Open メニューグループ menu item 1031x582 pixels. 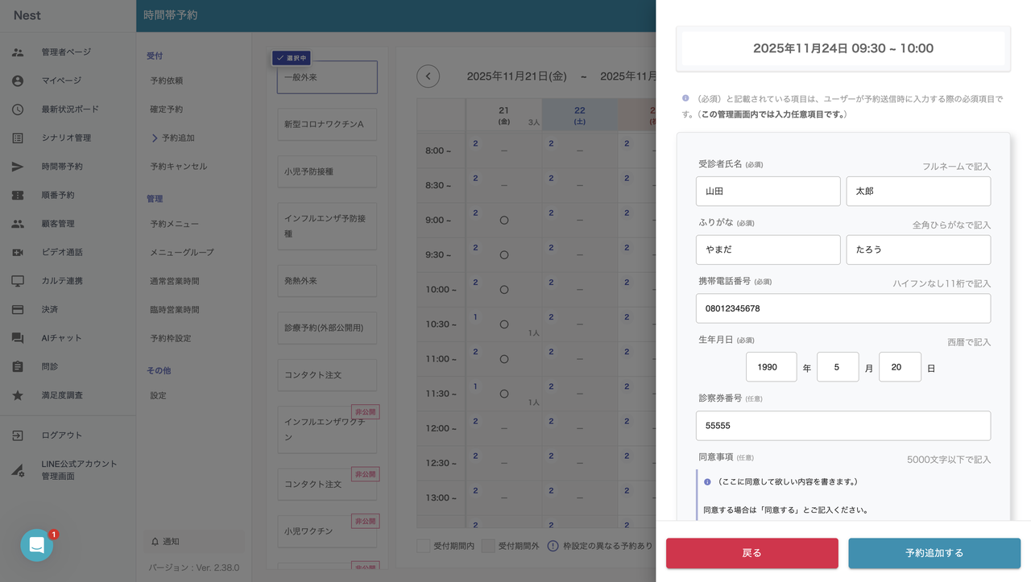coord(182,252)
